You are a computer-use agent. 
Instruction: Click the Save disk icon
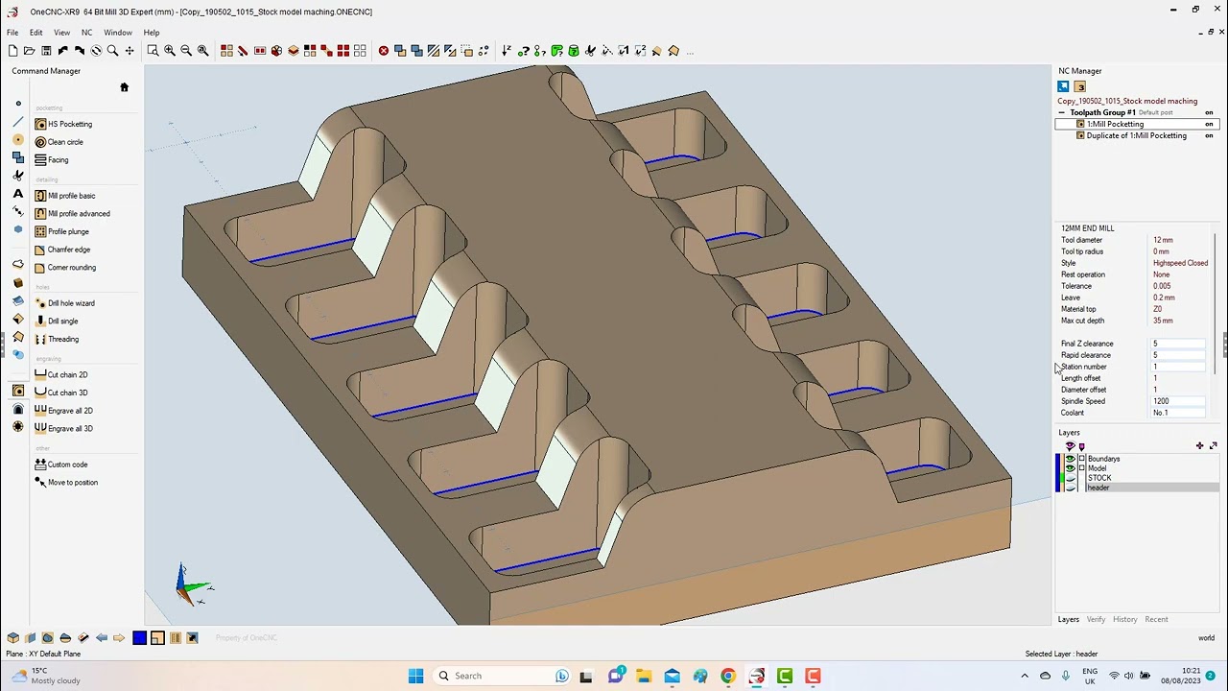click(x=45, y=51)
